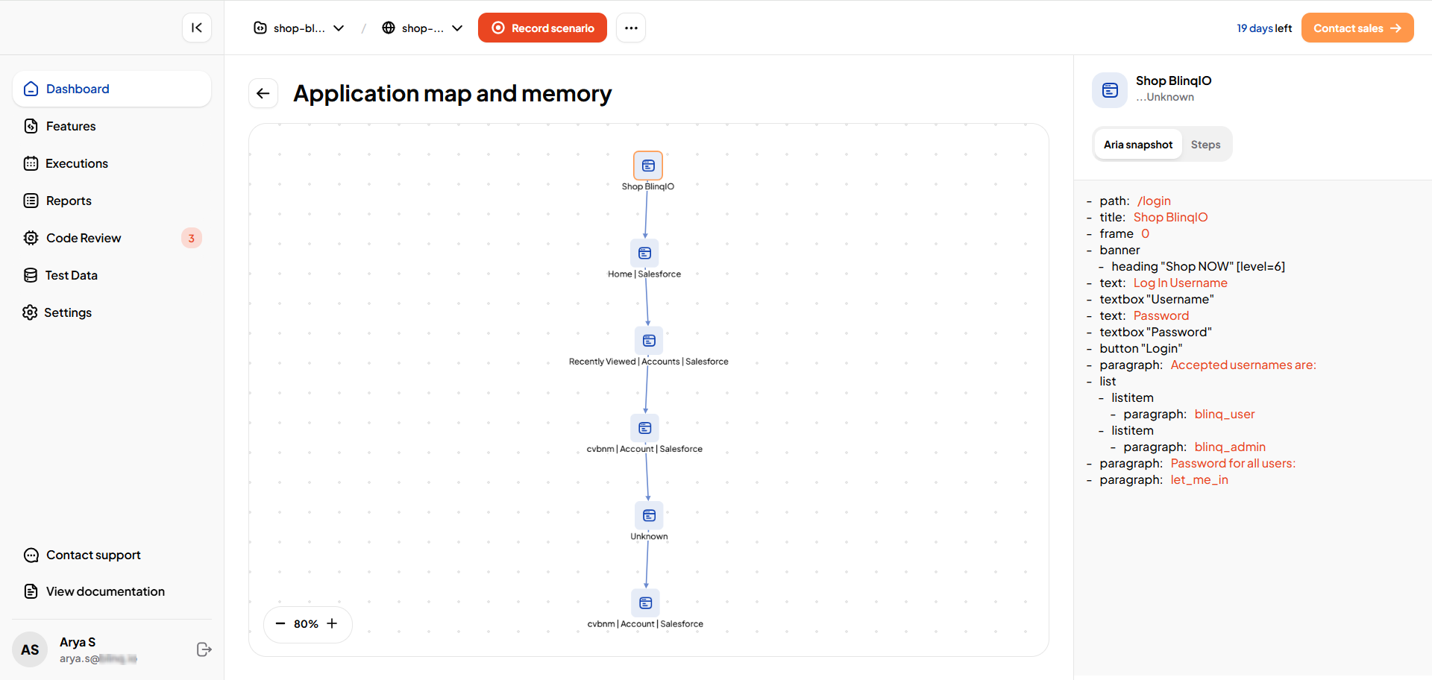This screenshot has height=680, width=1432.
Task: Open Code Review with 3 pending items
Action: point(83,238)
